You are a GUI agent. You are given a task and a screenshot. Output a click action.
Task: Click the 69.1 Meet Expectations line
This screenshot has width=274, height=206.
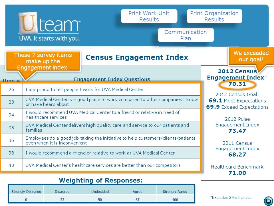click(x=237, y=101)
